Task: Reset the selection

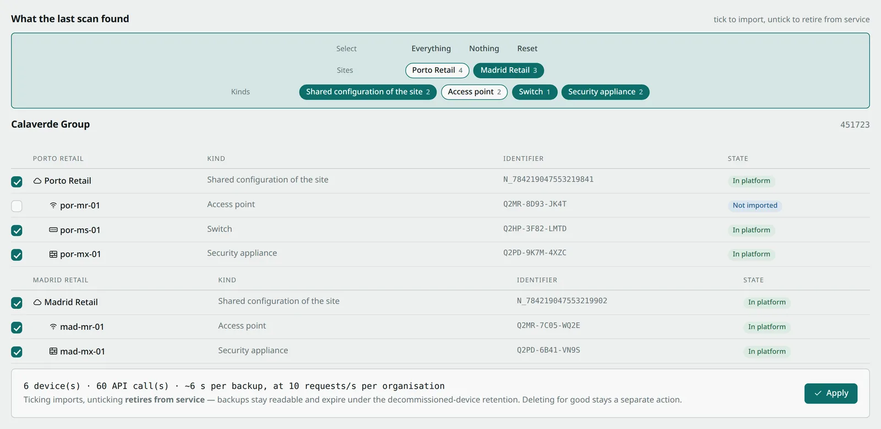Action: tap(527, 48)
